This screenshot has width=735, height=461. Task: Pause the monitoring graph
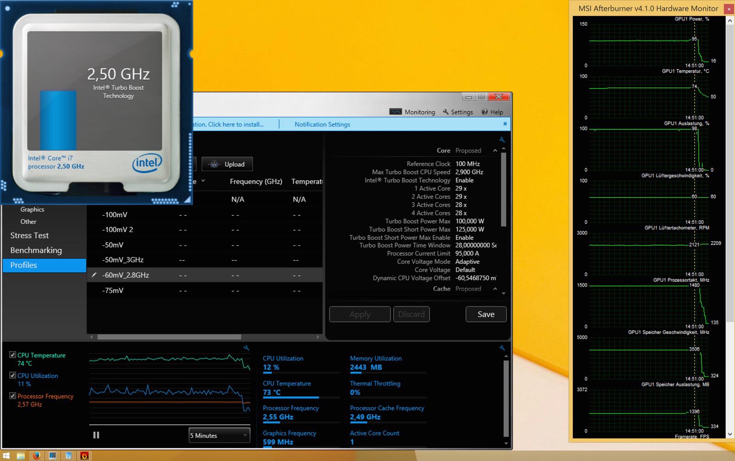coord(96,435)
